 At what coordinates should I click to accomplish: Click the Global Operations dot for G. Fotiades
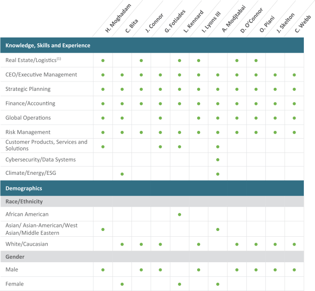coord(160,118)
